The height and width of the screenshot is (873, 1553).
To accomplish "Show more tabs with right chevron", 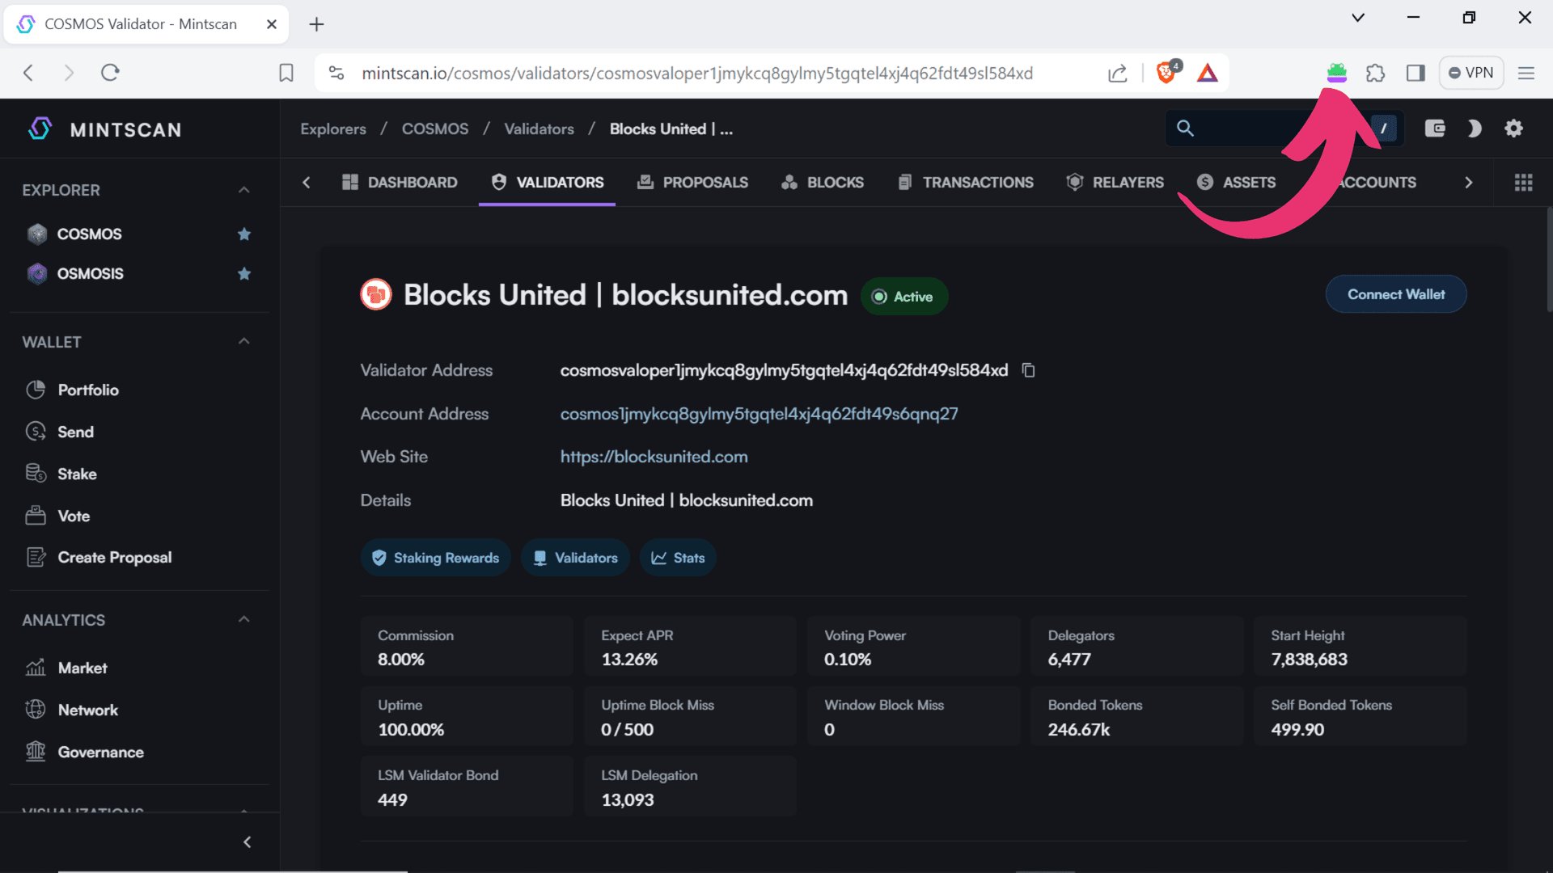I will (x=1469, y=183).
